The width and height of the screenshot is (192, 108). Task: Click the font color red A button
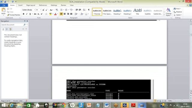55,14
